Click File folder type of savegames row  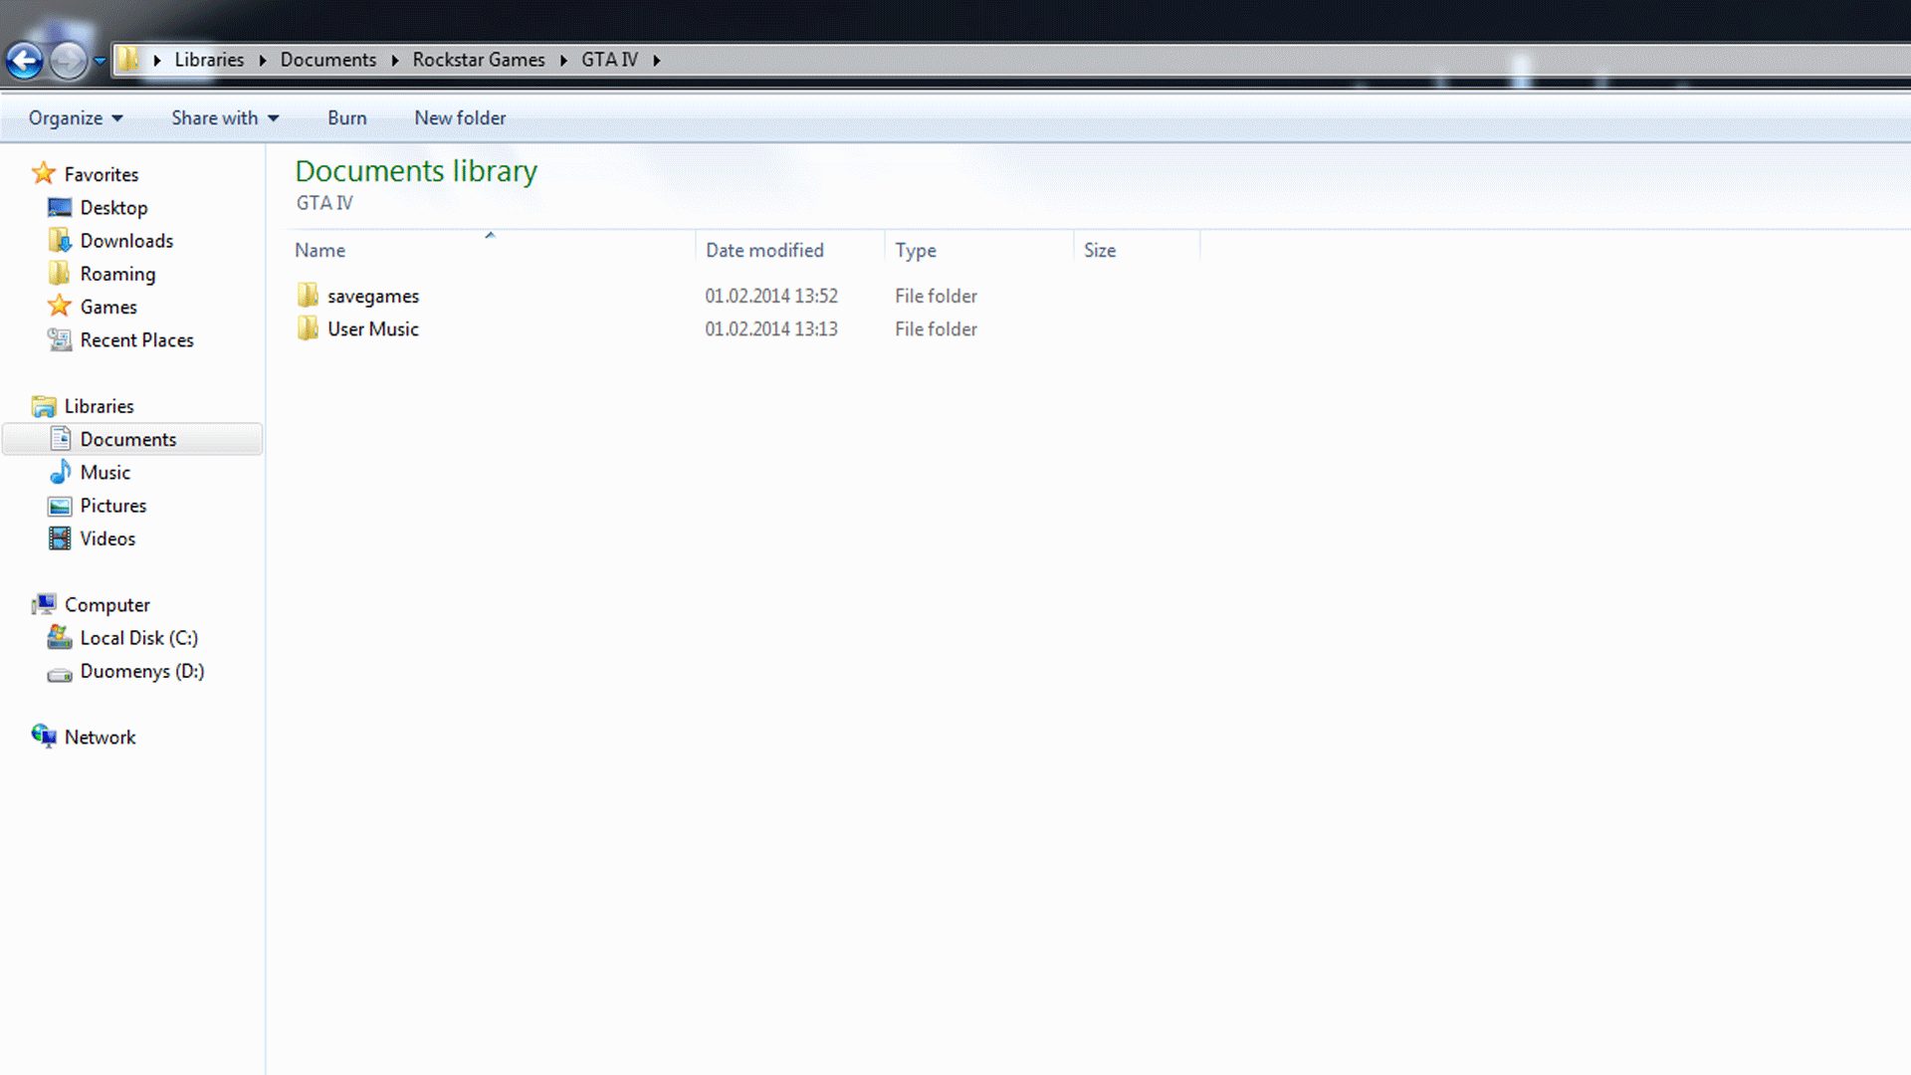[x=936, y=296]
